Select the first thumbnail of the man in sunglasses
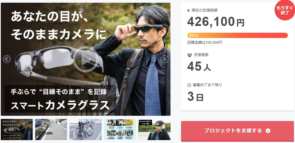 point(17,129)
